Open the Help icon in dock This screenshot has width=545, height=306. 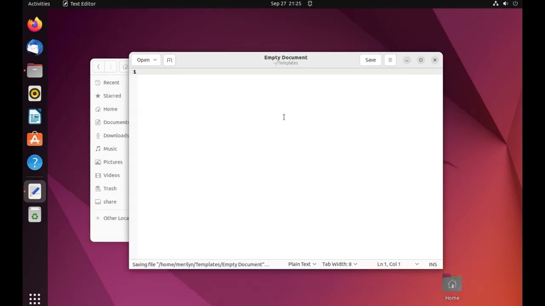(x=35, y=162)
